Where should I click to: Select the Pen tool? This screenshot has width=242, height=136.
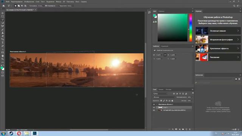tap(3, 46)
